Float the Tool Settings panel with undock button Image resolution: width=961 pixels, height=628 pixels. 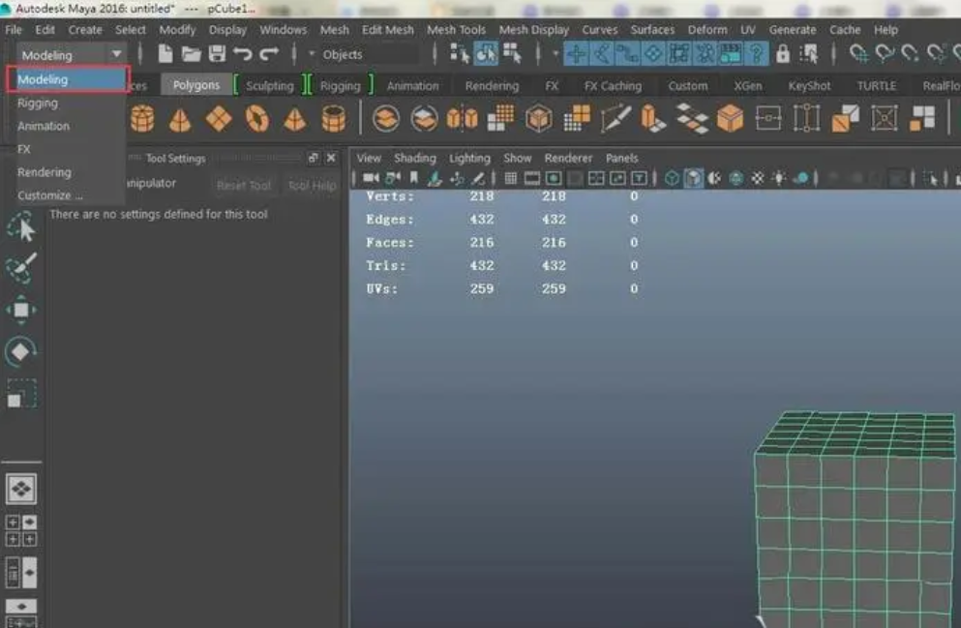click(314, 158)
